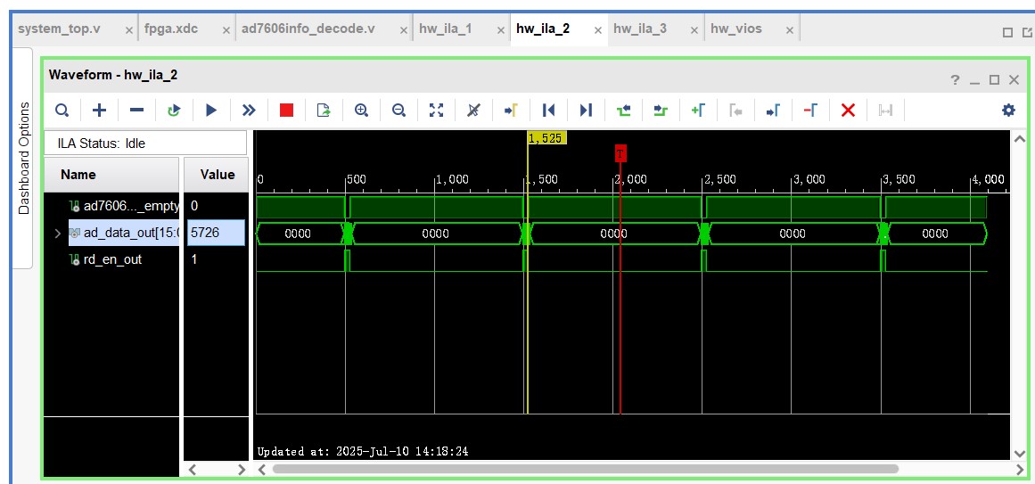The image size is (1035, 484).
Task: Click the red minus marker icon
Action: point(810,111)
